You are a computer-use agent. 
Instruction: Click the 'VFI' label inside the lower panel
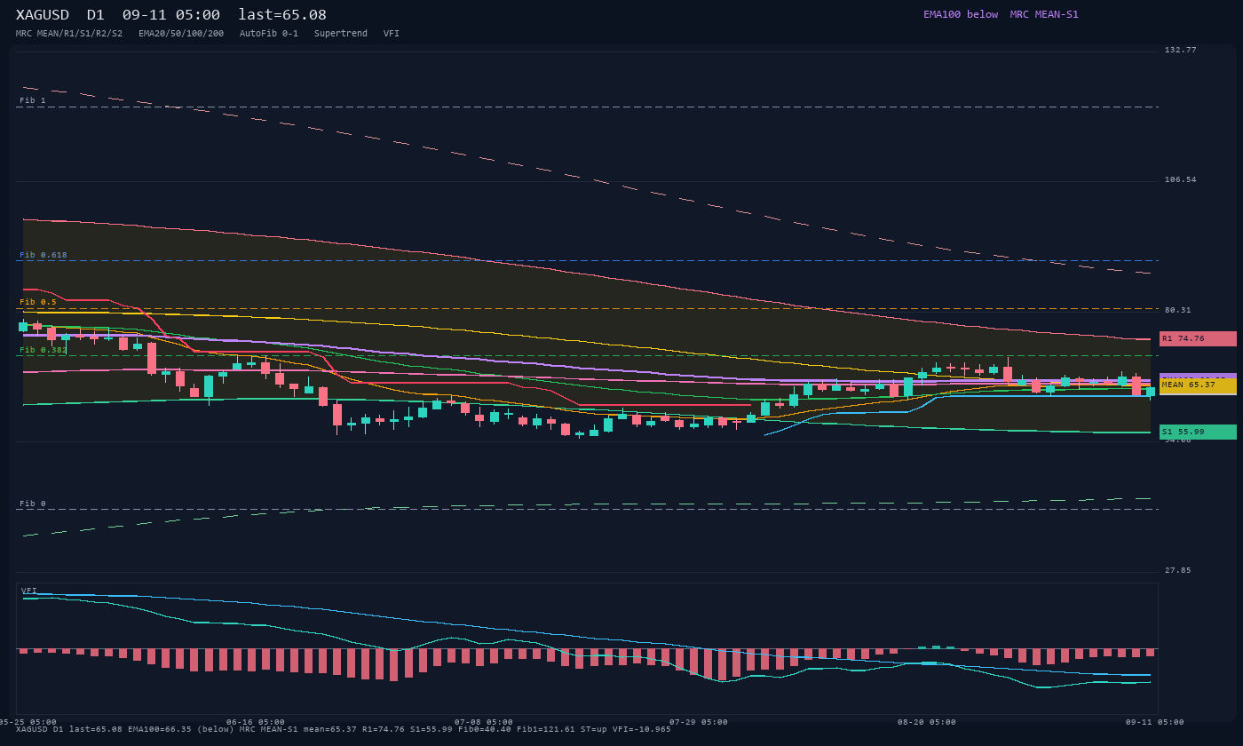(x=29, y=591)
